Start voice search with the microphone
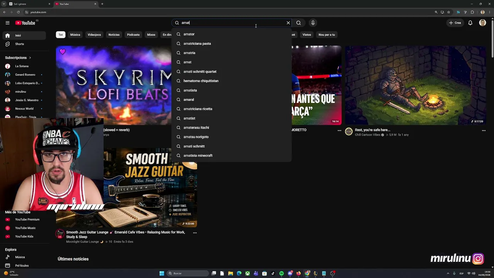 [x=313, y=23]
